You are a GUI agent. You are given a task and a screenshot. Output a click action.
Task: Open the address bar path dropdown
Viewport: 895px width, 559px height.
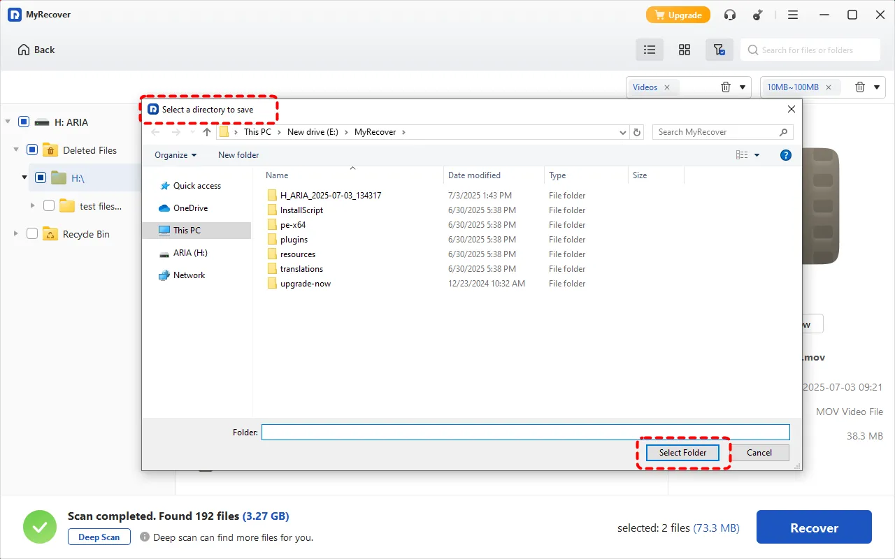pos(623,132)
